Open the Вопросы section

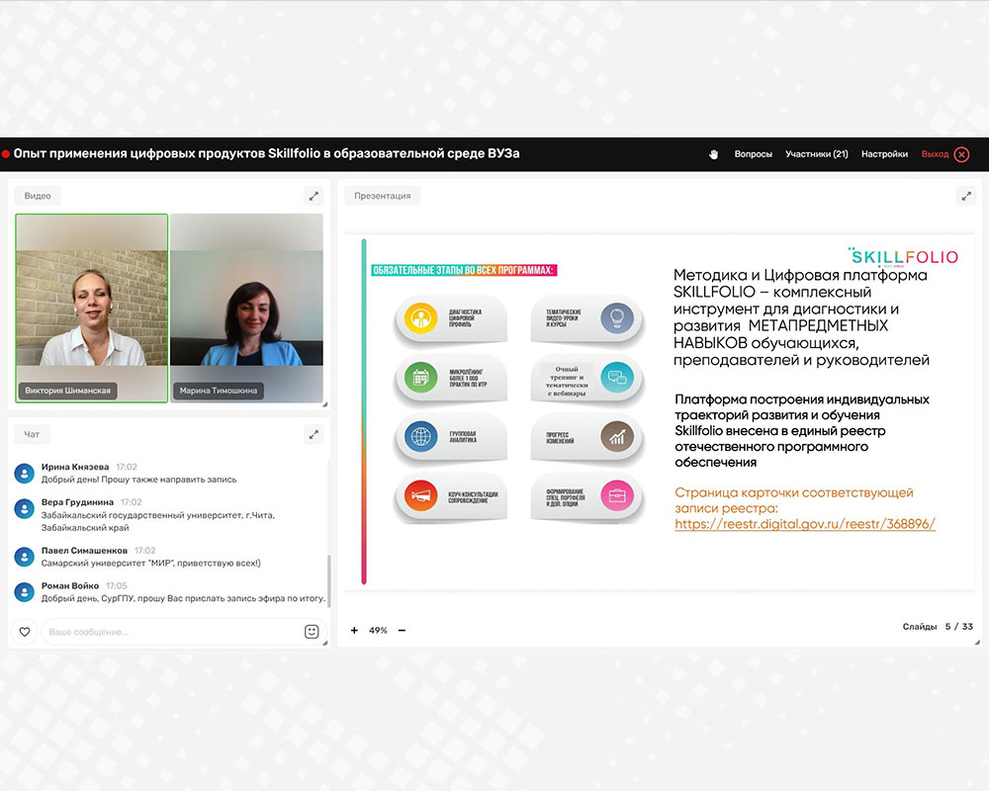click(x=753, y=154)
